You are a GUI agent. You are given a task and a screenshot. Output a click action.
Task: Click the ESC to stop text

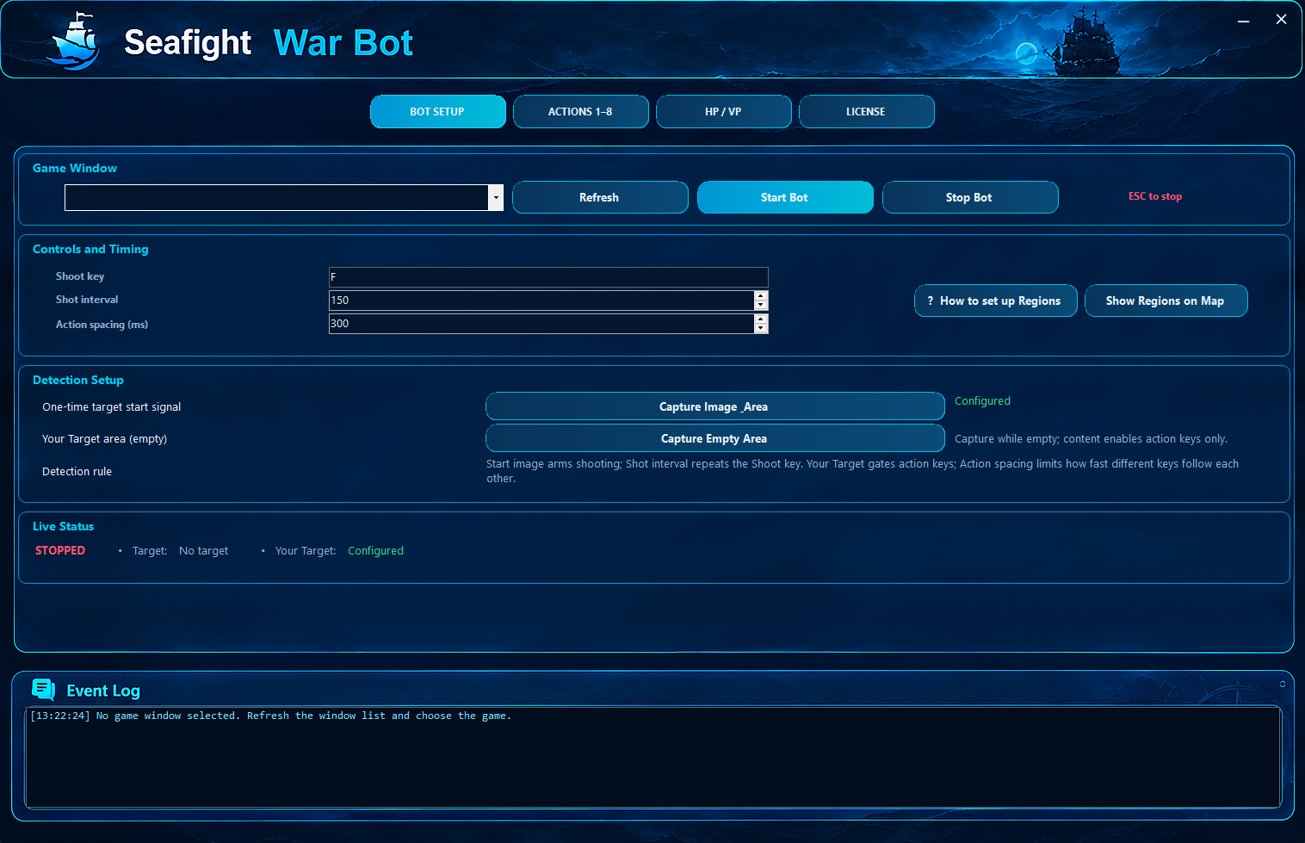pos(1155,196)
